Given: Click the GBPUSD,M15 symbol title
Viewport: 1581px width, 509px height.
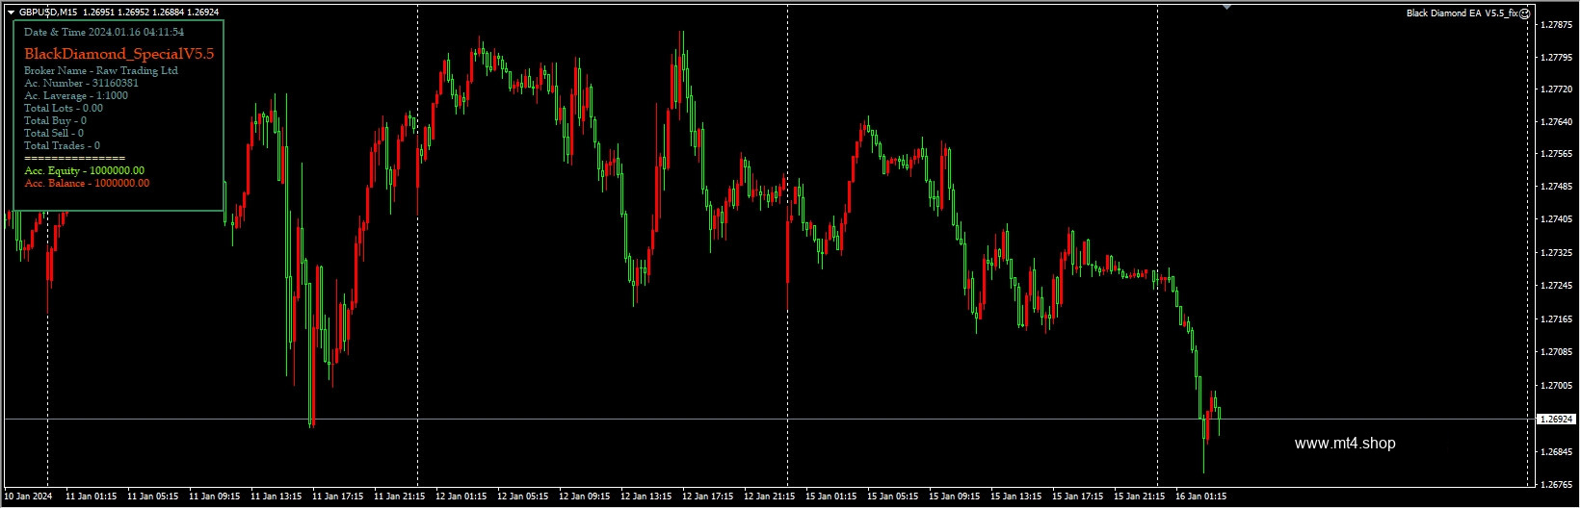Looking at the screenshot, I should [x=48, y=13].
